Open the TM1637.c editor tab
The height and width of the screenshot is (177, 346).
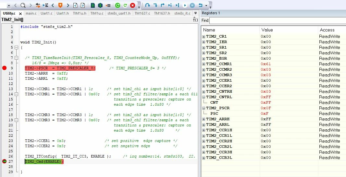click(x=142, y=13)
